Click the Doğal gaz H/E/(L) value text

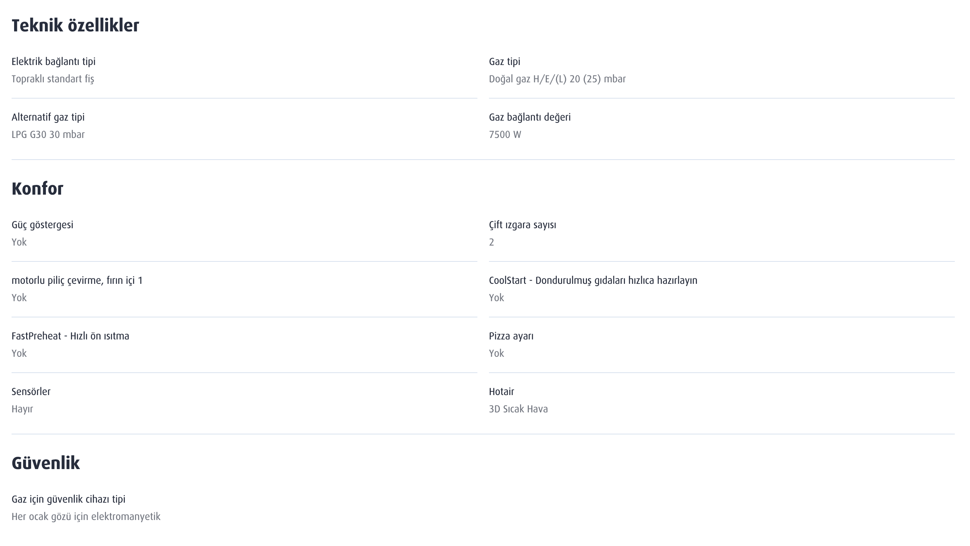557,79
